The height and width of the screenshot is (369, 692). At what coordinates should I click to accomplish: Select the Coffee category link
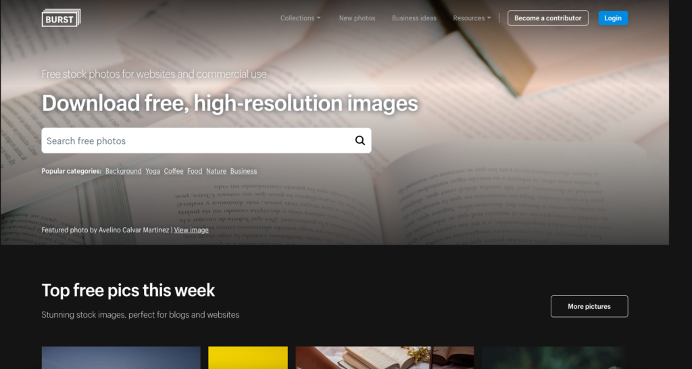(x=174, y=171)
